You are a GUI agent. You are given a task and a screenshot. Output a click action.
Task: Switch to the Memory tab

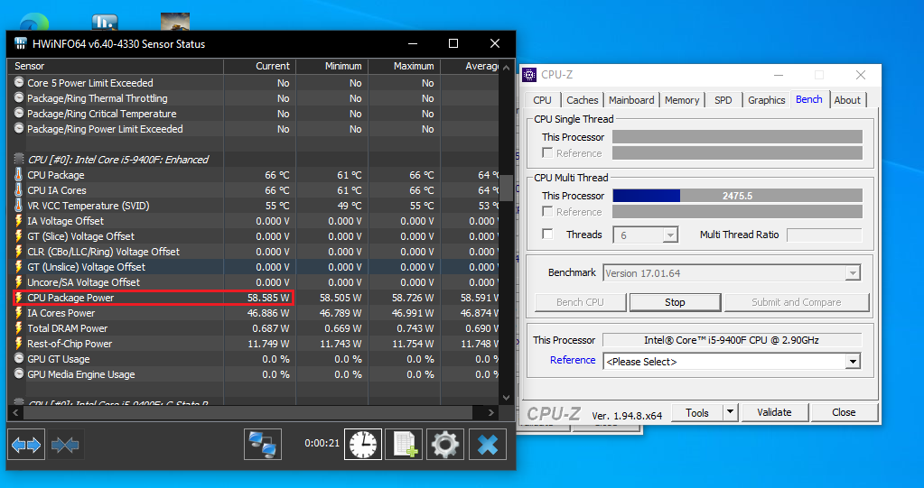[x=682, y=100]
